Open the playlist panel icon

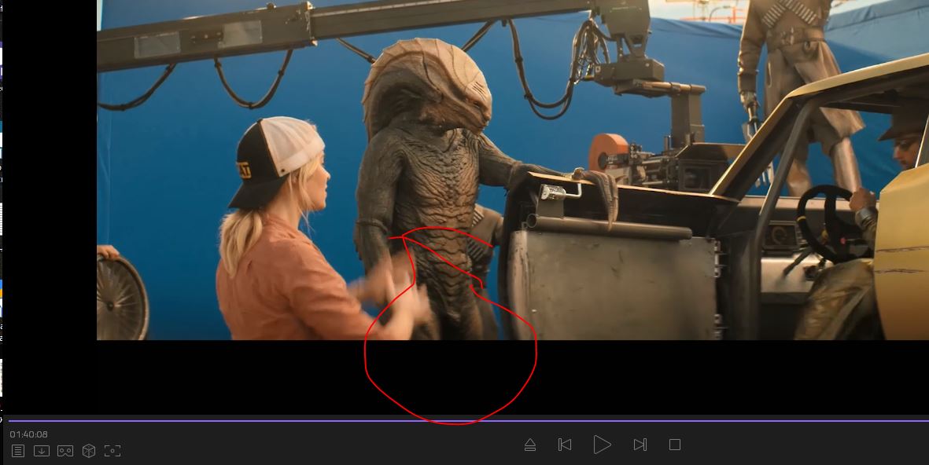[18, 451]
